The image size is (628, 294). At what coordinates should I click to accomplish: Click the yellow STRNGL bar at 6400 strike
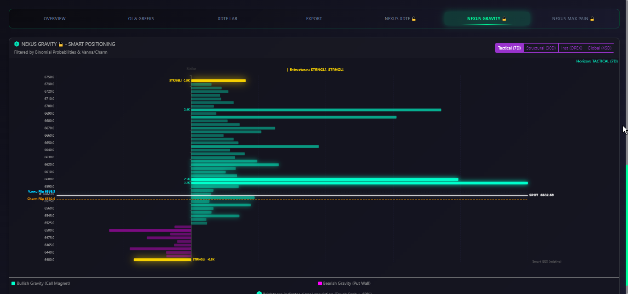click(162, 260)
